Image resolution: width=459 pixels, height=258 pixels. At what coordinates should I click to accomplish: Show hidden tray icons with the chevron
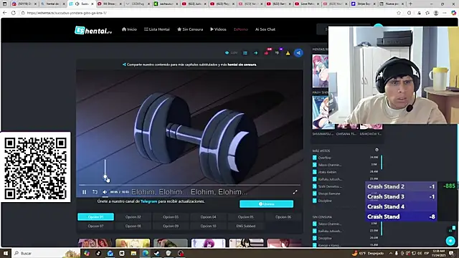pyautogui.click(x=390, y=253)
